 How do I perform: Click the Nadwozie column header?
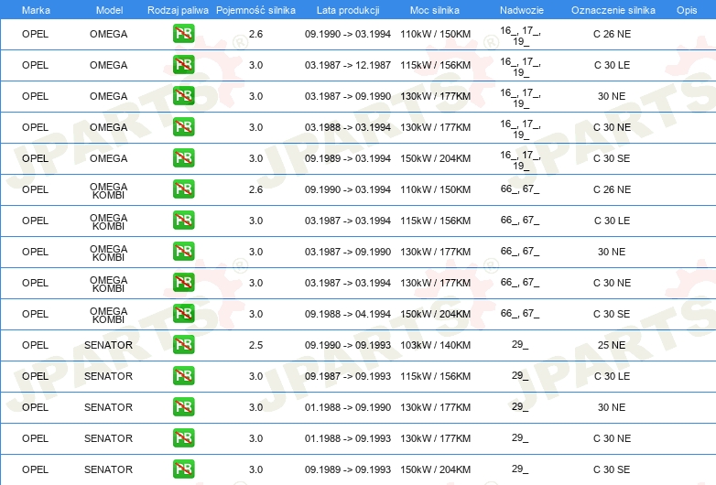pos(522,10)
